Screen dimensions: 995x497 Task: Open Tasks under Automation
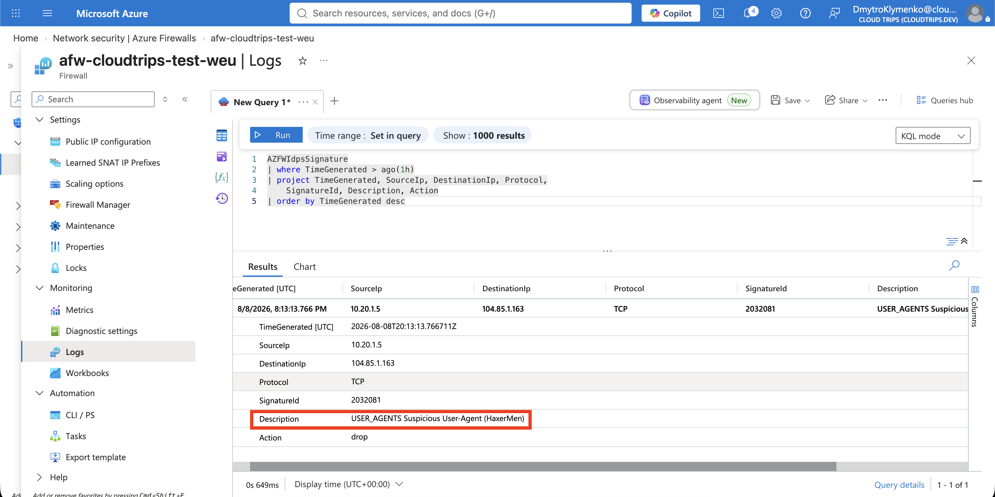(76, 436)
